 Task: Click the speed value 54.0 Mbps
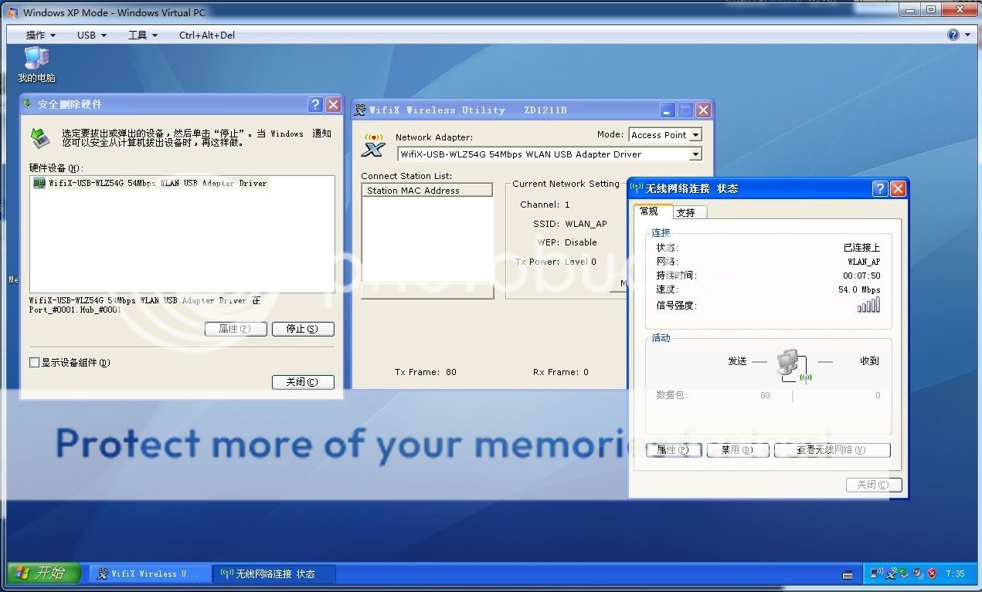click(x=859, y=289)
